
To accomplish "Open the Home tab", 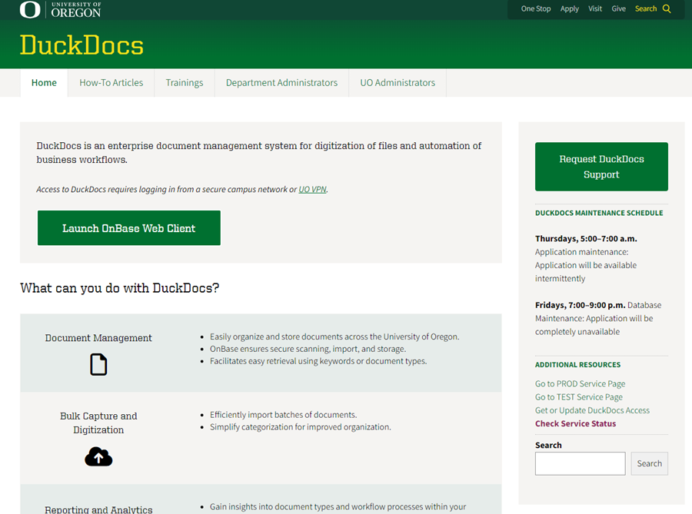I will pyautogui.click(x=44, y=83).
